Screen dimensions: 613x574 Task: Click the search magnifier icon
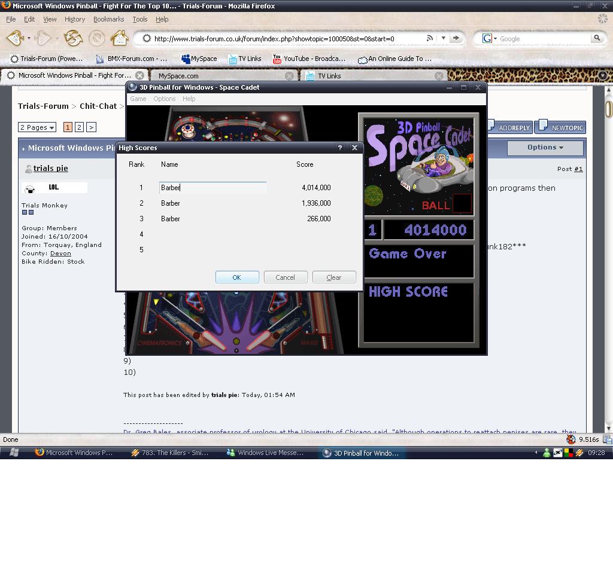597,38
